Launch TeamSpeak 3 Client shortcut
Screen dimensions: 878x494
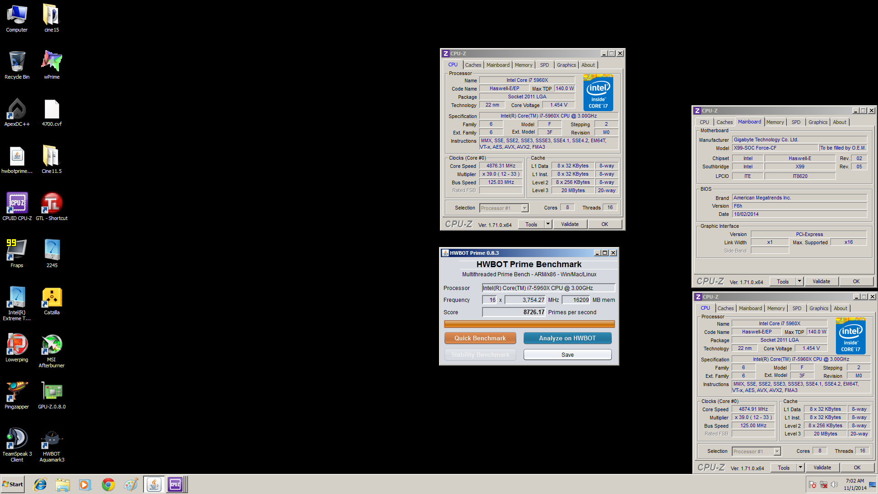coord(17,446)
